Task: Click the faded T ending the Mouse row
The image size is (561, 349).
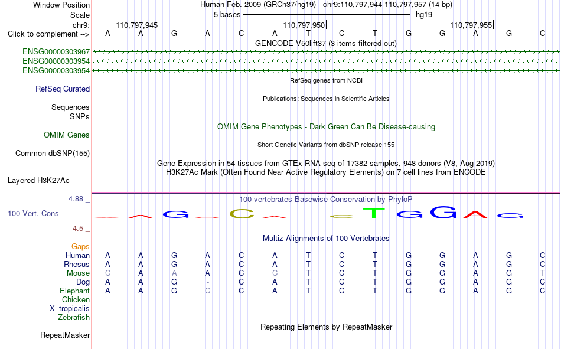Action: [543, 273]
